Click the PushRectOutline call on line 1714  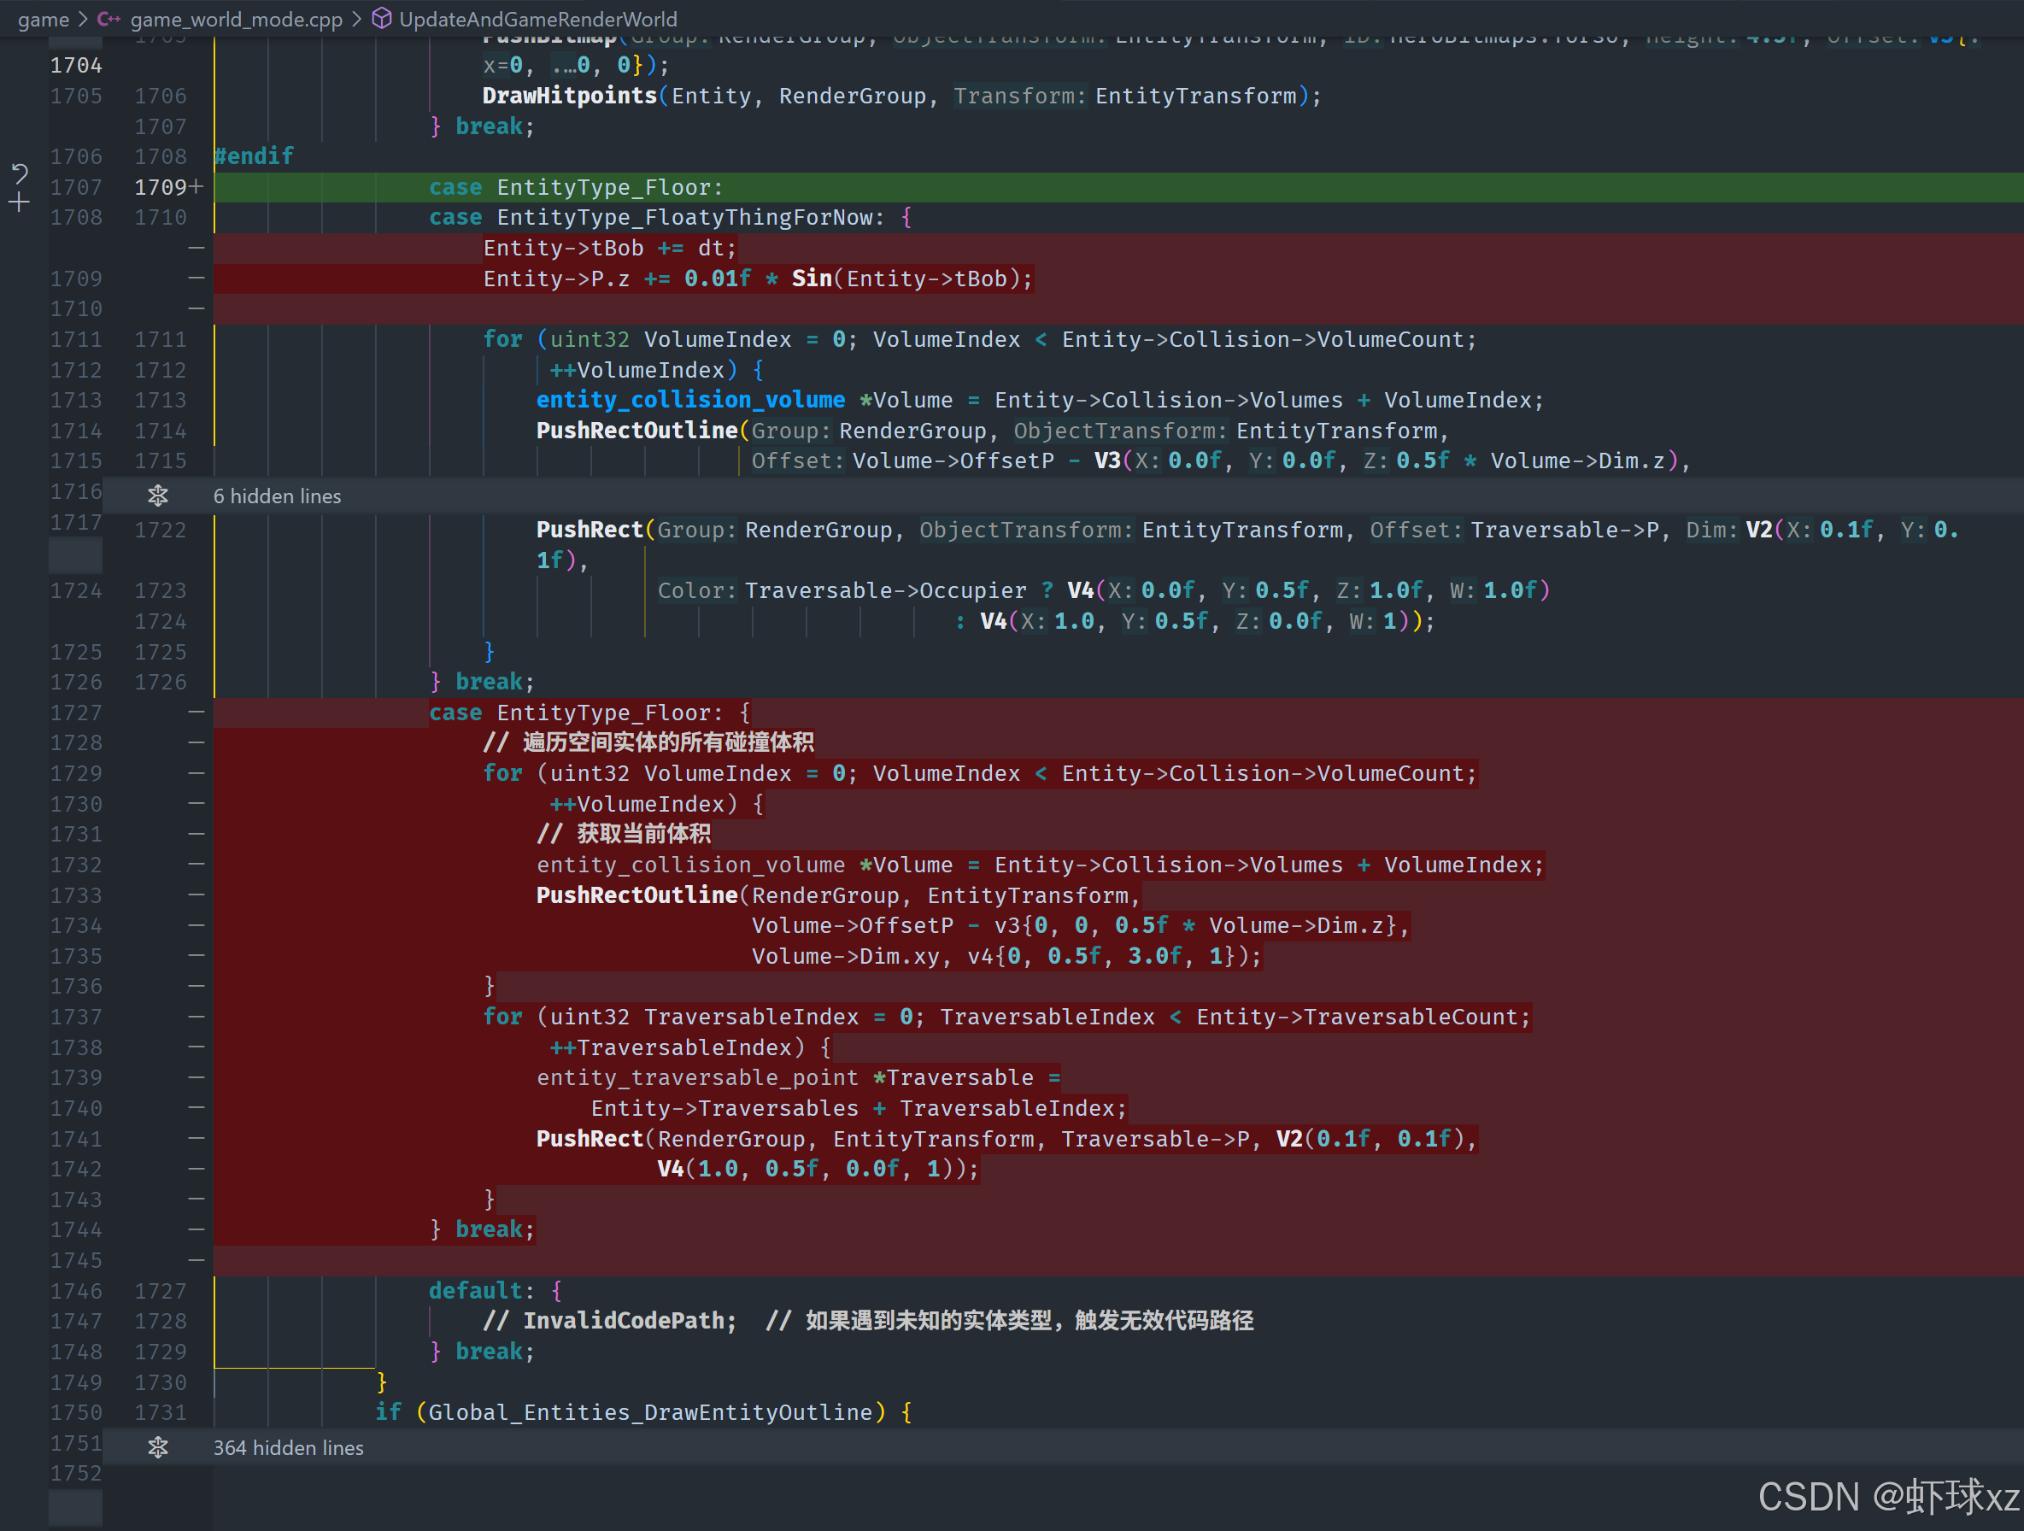pos(636,430)
